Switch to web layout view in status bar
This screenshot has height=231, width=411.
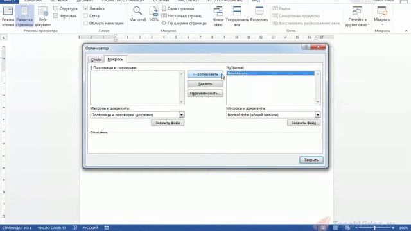(x=347, y=228)
